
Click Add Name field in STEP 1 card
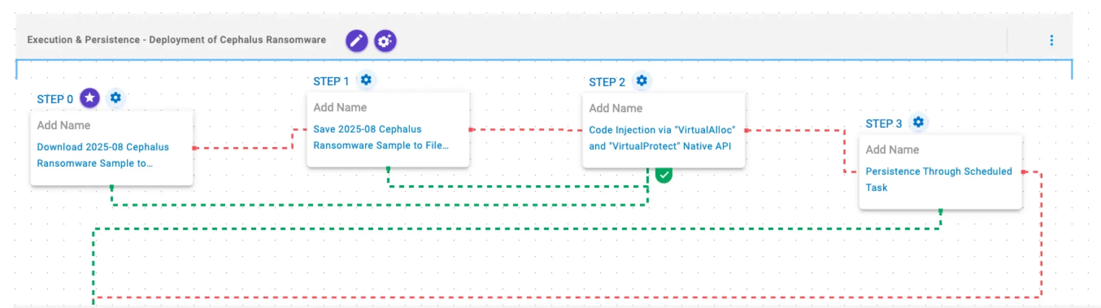340,107
